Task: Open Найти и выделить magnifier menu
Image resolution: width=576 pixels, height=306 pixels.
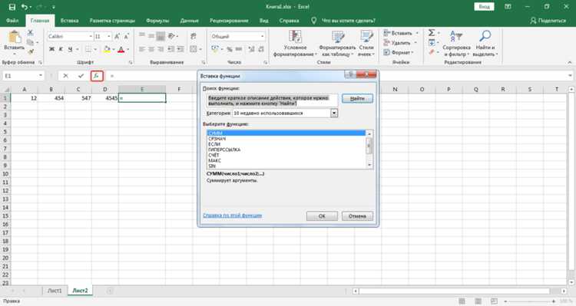Action: click(x=485, y=43)
